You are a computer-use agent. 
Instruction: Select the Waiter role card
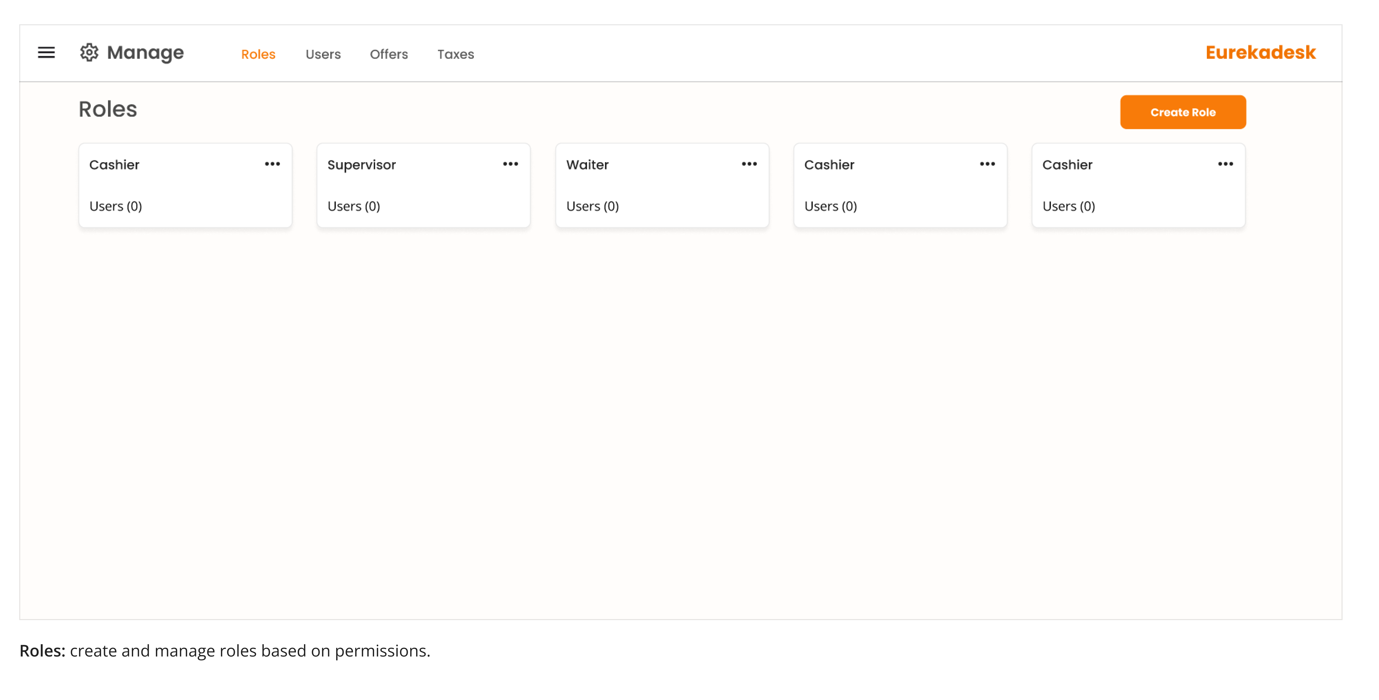(662, 185)
